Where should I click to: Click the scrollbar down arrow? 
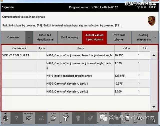pos(154,107)
